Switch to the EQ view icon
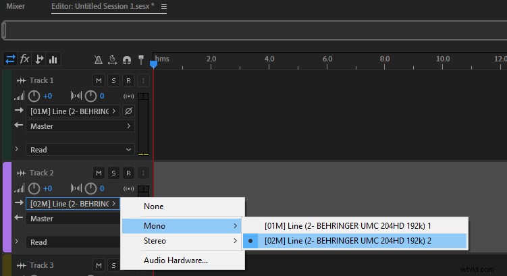 [53, 59]
